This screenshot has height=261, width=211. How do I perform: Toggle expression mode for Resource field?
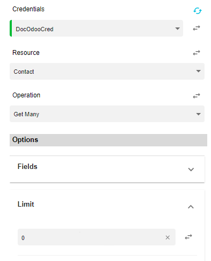[x=197, y=53]
